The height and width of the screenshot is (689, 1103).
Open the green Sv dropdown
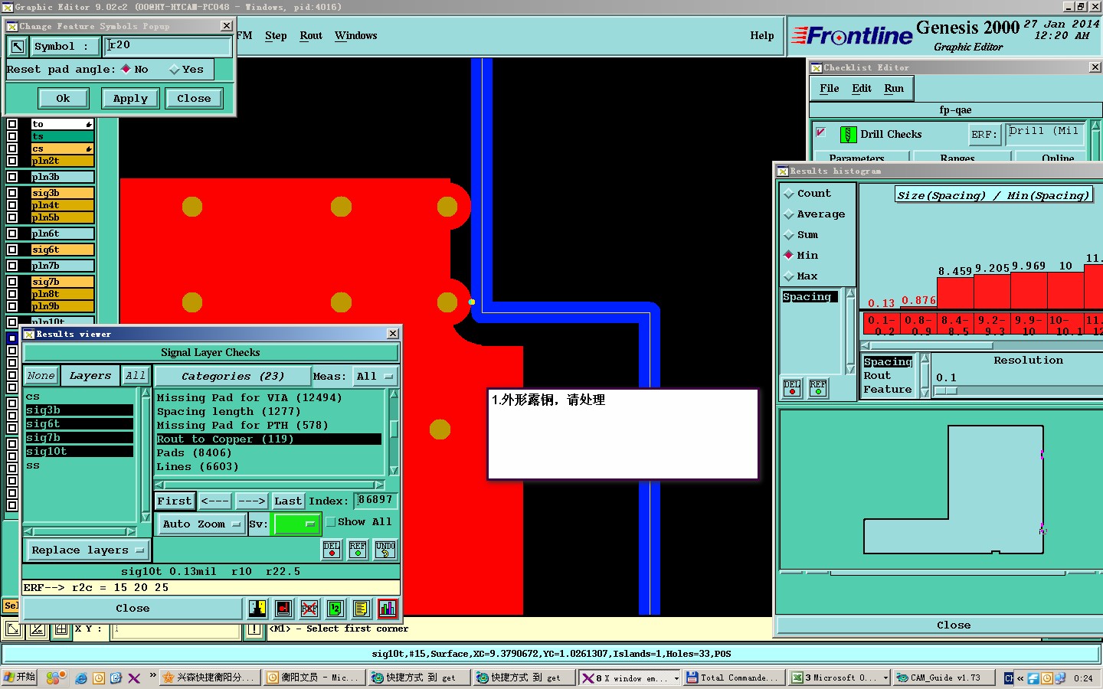[x=297, y=524]
